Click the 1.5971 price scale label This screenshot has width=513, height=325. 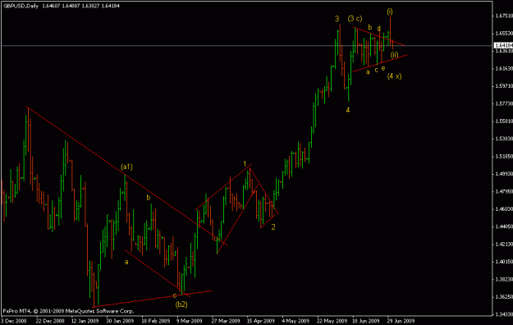click(504, 85)
